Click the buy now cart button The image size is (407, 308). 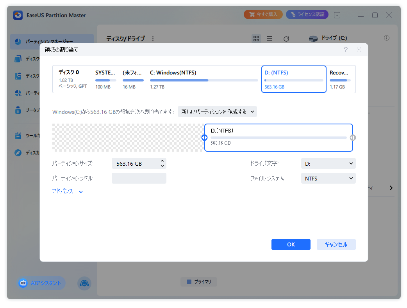[263, 14]
